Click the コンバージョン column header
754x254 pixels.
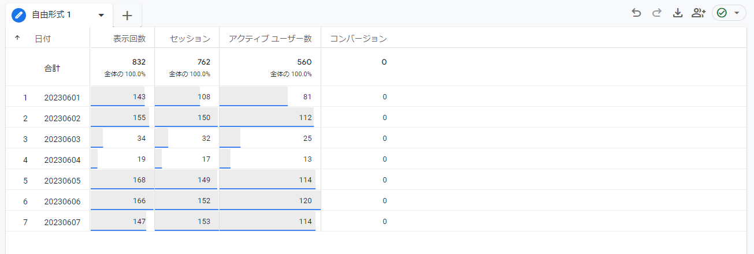(x=358, y=39)
